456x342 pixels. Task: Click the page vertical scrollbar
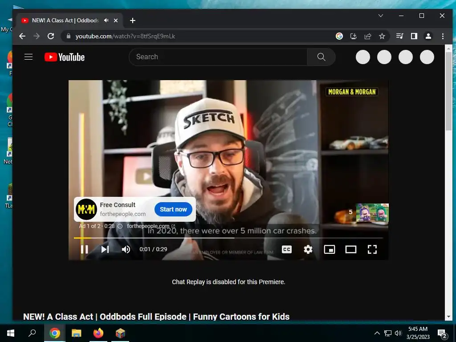tap(448, 91)
